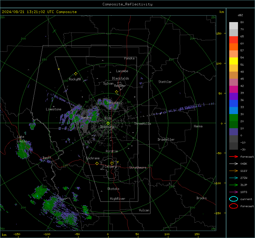This screenshot has height=238, width=255.
Task: Click the magenta 18TS arrow legend icon
Action: 233,192
